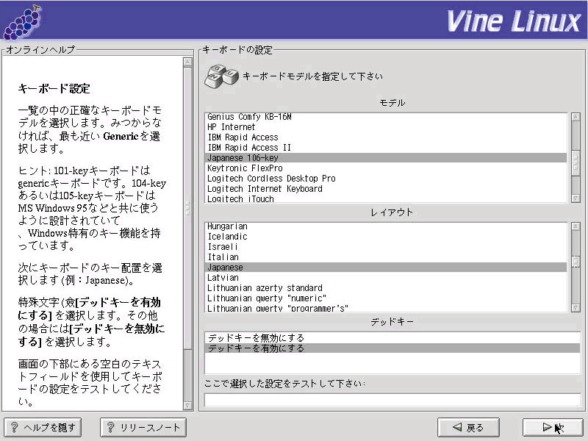Viewport: 588px width, 441px height.
Task: Select Japanese 106-key model
Action: (385, 158)
